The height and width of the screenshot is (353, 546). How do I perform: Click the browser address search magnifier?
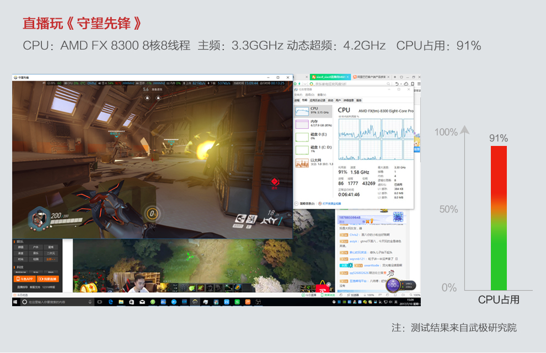(x=388, y=84)
